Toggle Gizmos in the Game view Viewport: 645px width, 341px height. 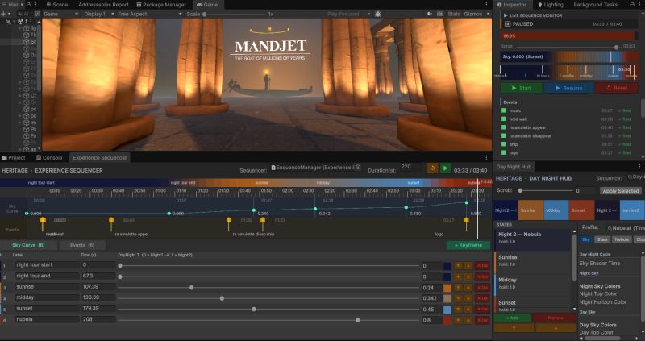pyautogui.click(x=472, y=14)
